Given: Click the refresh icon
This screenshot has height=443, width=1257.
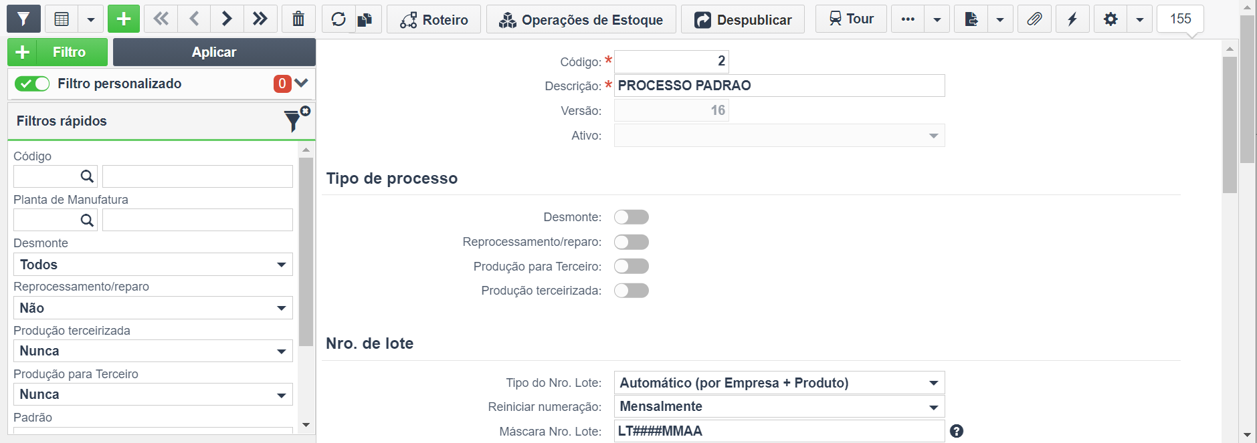Looking at the screenshot, I should [x=339, y=19].
